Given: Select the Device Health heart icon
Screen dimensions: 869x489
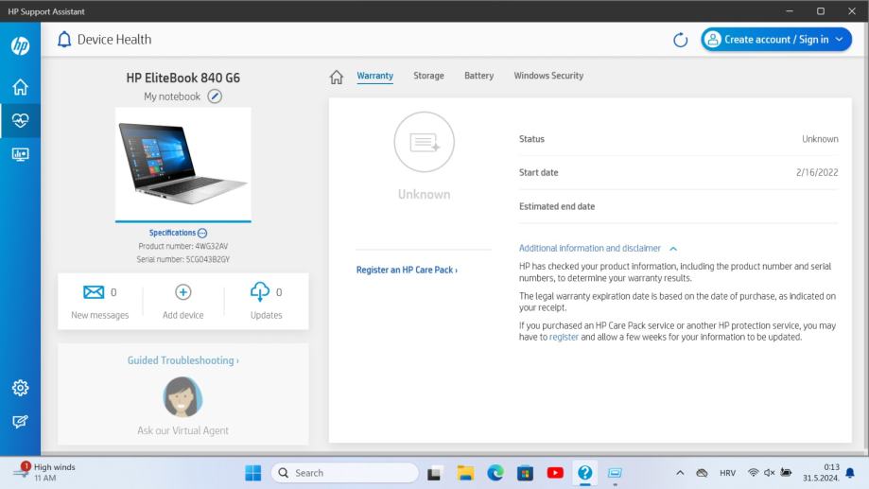Looking at the screenshot, I should click(x=20, y=121).
